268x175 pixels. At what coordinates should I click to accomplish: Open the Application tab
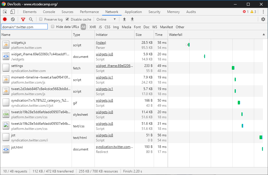click(x=133, y=12)
